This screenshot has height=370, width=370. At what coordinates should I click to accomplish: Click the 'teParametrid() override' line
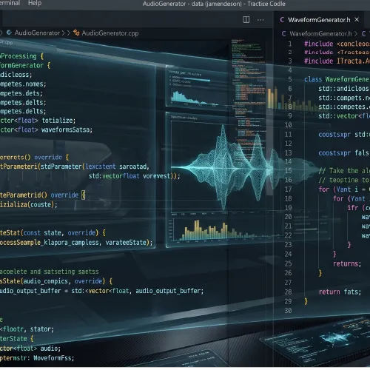[43, 195]
